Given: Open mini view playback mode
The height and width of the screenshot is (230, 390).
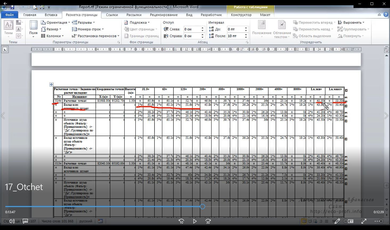Looking at the screenshot, I should click(x=351, y=221).
